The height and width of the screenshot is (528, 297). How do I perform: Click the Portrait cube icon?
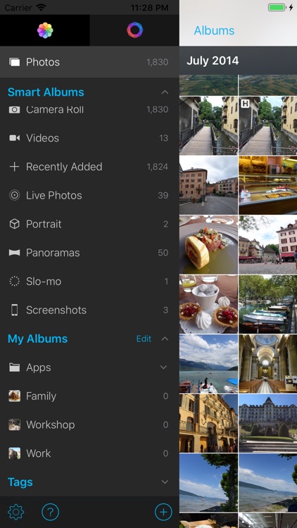[15, 224]
